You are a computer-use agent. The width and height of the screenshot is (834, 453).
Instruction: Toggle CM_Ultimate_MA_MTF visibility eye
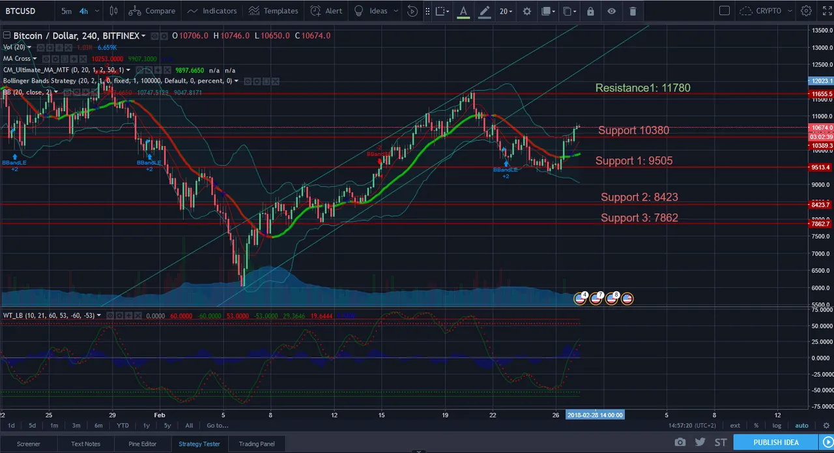[x=139, y=70]
